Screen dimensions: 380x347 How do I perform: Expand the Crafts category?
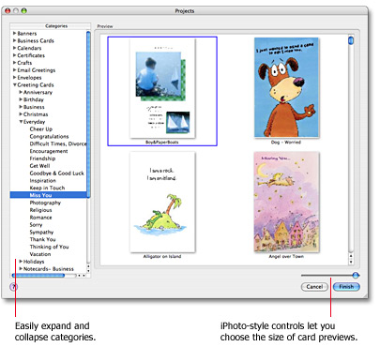click(x=14, y=63)
